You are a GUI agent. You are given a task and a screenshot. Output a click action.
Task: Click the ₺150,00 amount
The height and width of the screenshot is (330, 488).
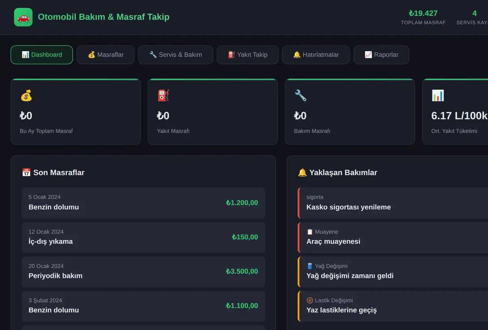(245, 237)
